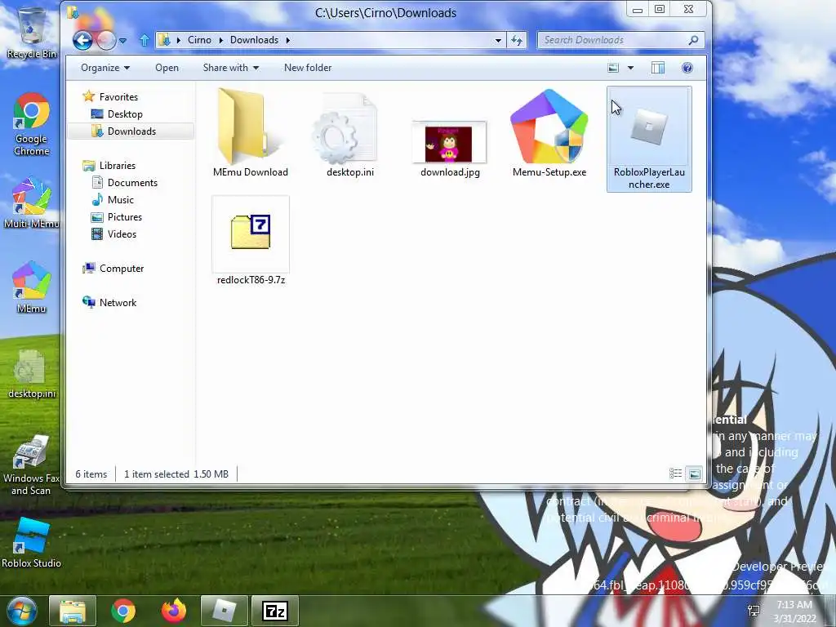The image size is (836, 627).
Task: Open Explorer help button
Action: pos(687,68)
